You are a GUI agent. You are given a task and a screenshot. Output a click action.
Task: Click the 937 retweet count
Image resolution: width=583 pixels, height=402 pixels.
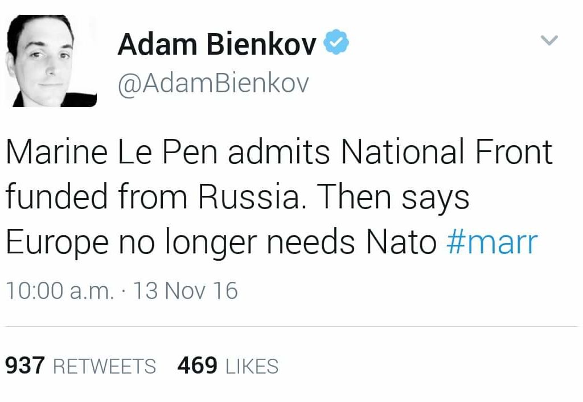[25, 366]
